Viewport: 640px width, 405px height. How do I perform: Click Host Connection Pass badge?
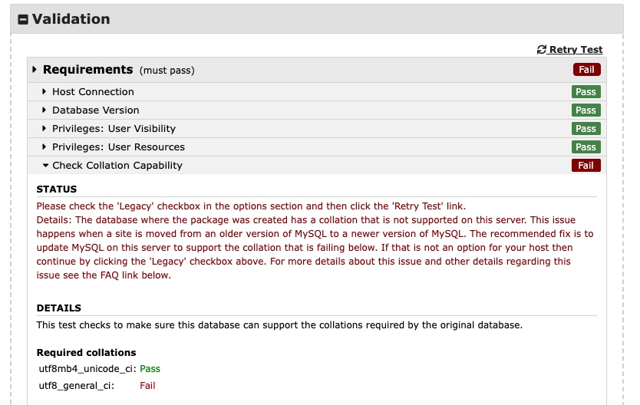click(x=586, y=92)
